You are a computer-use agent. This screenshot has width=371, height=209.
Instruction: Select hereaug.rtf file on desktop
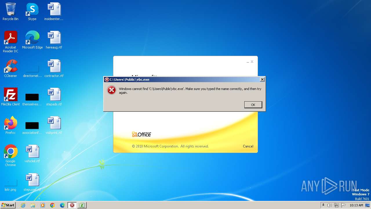coord(54,40)
